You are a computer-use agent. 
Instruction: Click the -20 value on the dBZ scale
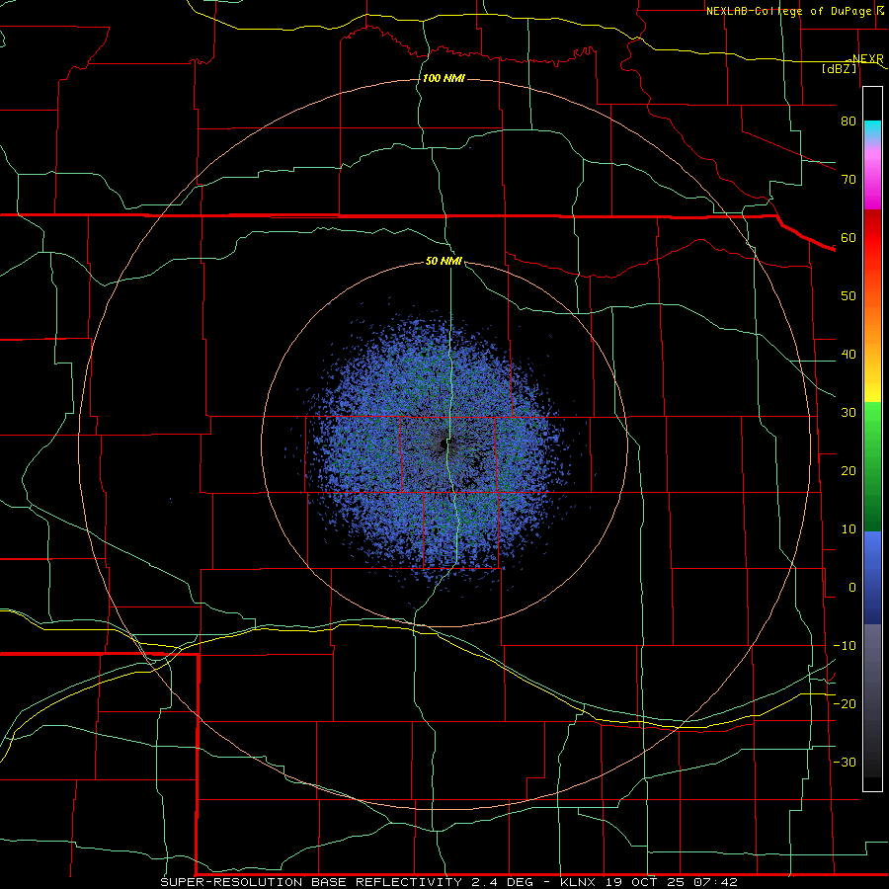pos(845,703)
